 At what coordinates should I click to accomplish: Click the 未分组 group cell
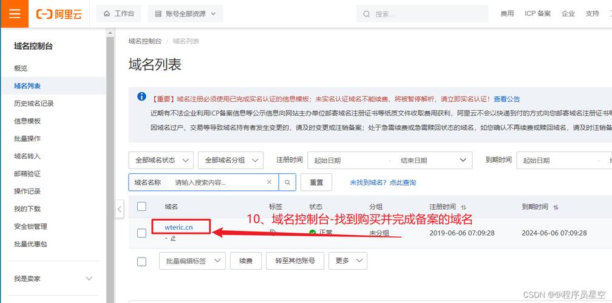[379, 233]
